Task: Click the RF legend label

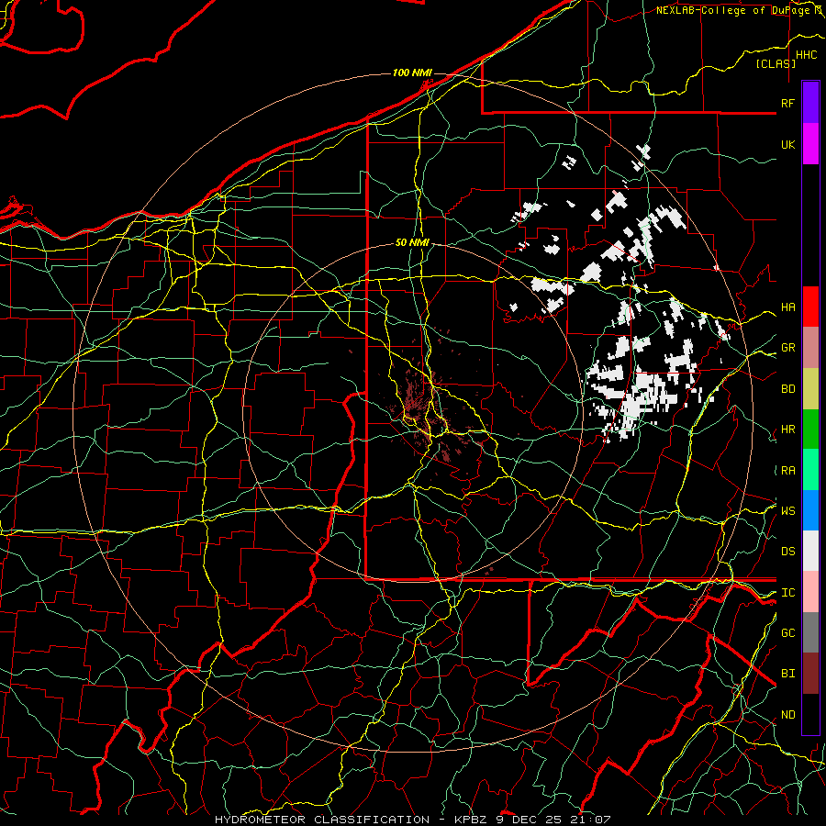Action: 787,103
